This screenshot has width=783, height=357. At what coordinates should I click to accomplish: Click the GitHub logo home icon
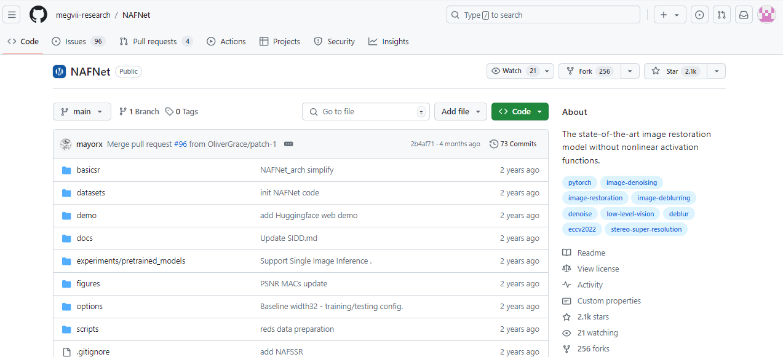38,15
